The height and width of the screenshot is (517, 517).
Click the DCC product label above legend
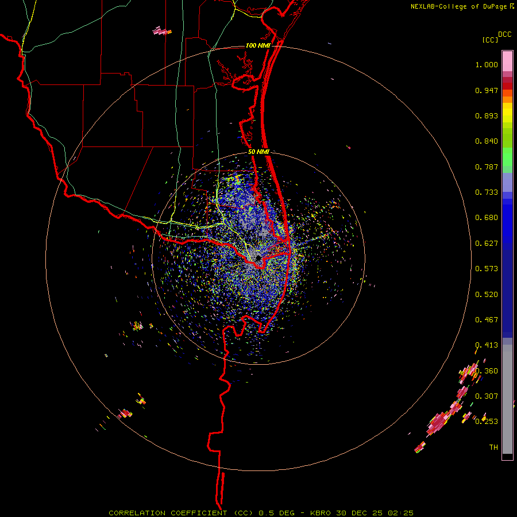504,34
